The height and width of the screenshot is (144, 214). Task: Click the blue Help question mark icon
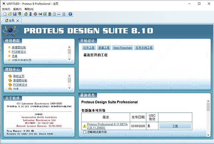(x=70, y=14)
